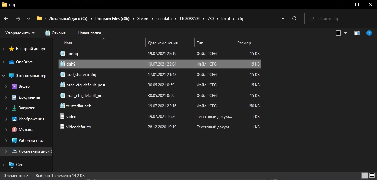377x180 pixels.
Task: Click the videodefaults text document icon
Action: coord(62,127)
